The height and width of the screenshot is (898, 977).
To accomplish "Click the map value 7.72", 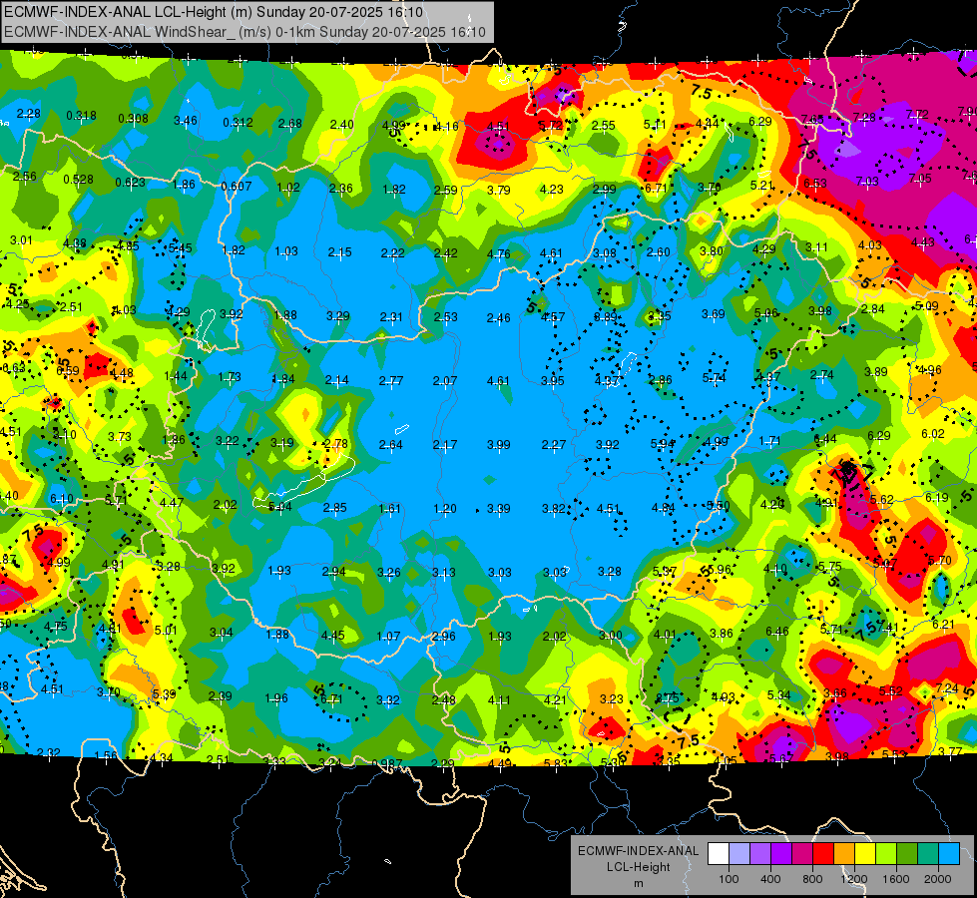I will 917,115.
